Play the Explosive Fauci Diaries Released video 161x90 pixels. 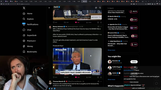click(x=77, y=61)
